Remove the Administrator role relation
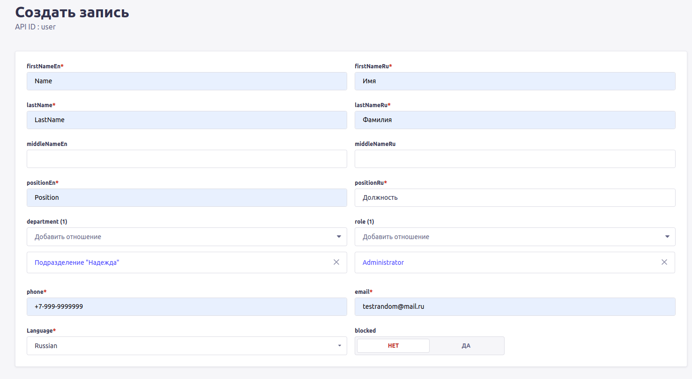 click(664, 262)
